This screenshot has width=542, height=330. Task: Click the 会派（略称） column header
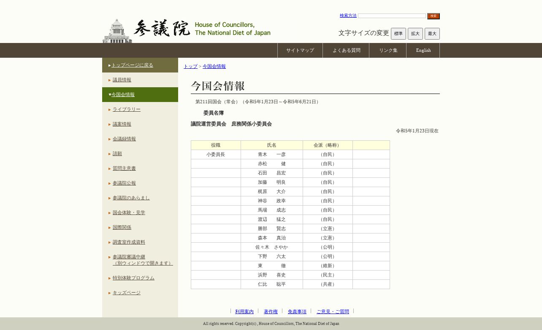328,145
